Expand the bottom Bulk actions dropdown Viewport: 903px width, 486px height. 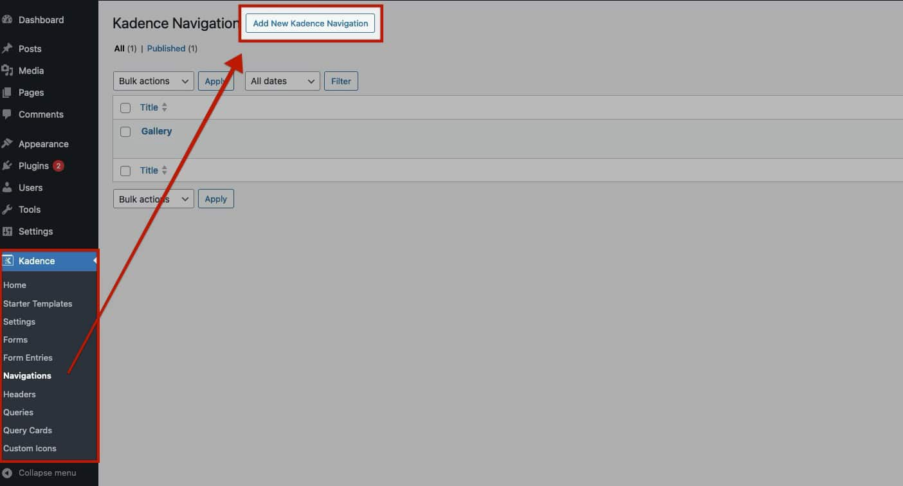tap(153, 198)
